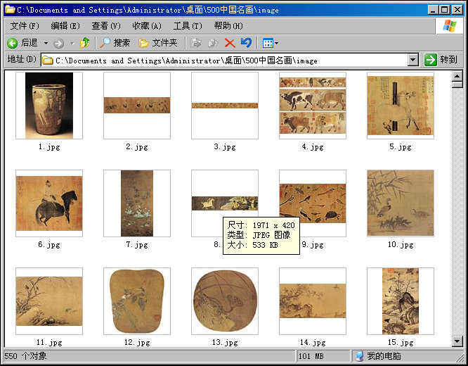Image resolution: width=468 pixels, height=366 pixels.
Task: Select the 7.jpg vertical flower thumbnail
Action: coord(137,203)
